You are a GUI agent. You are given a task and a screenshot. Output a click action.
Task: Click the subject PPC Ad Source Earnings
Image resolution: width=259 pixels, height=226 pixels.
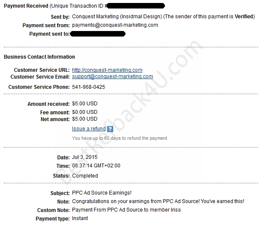(102, 193)
